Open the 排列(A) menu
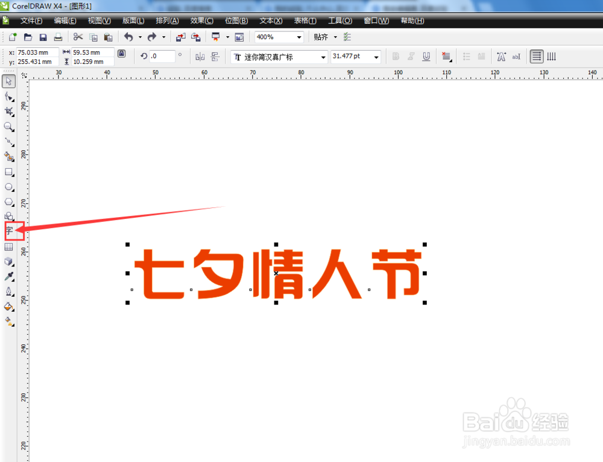603x462 pixels. click(x=167, y=21)
